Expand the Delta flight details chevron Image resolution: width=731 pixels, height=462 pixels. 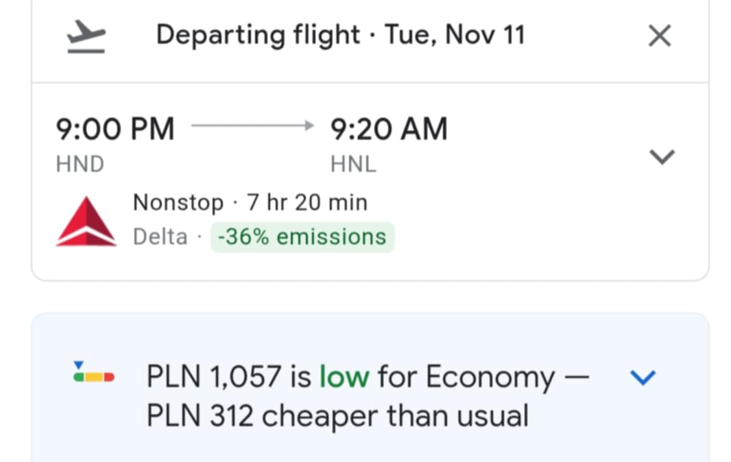pyautogui.click(x=662, y=157)
